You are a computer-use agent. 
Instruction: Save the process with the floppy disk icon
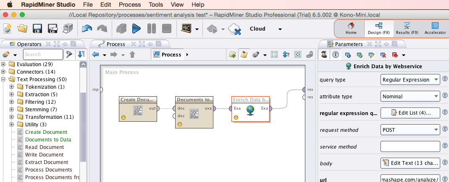[x=38, y=28]
